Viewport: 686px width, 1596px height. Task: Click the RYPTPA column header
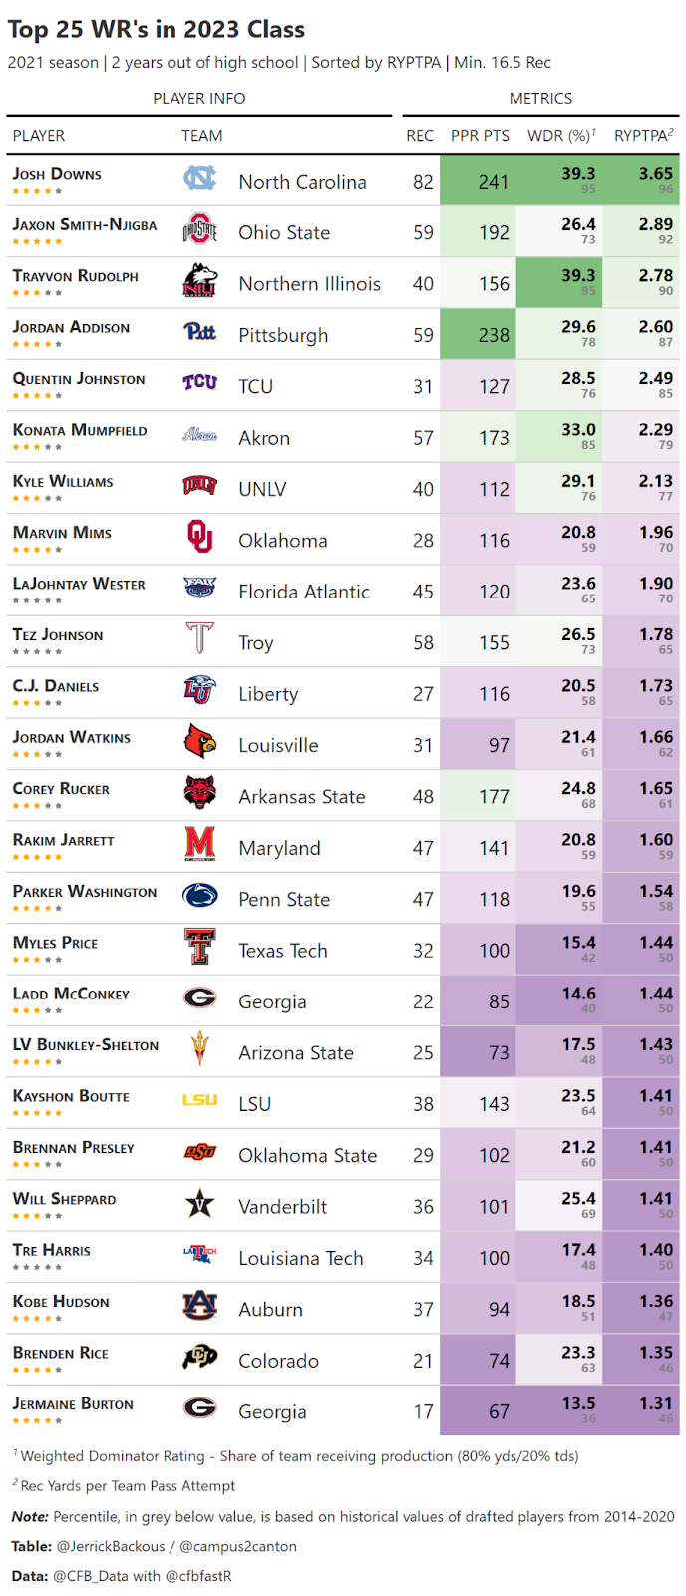(643, 136)
